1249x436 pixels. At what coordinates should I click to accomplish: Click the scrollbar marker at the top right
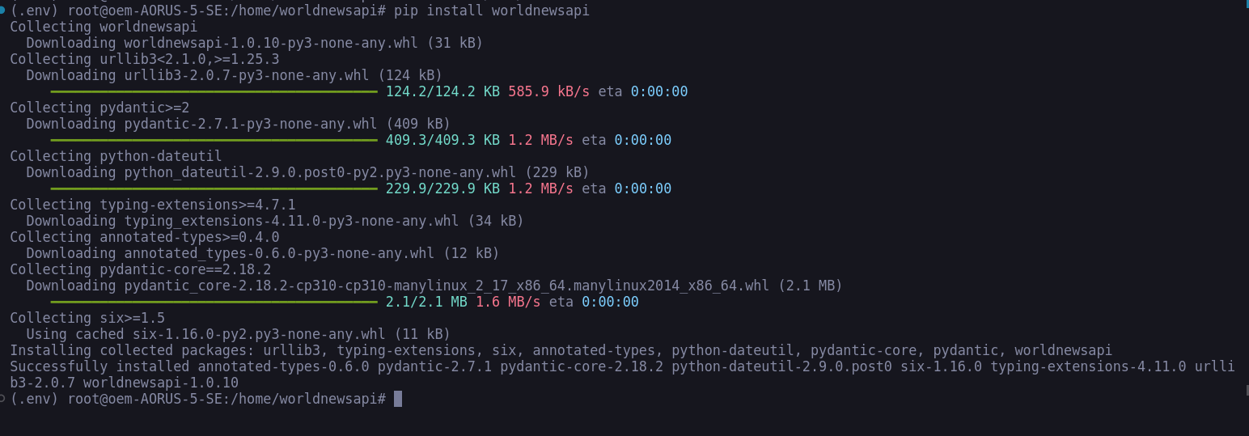tap(1246, 4)
